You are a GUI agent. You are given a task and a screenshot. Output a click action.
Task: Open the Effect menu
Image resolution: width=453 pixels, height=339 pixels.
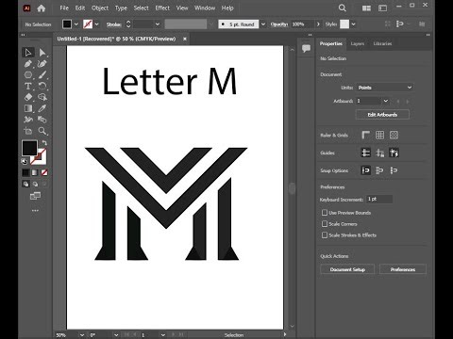(x=162, y=8)
